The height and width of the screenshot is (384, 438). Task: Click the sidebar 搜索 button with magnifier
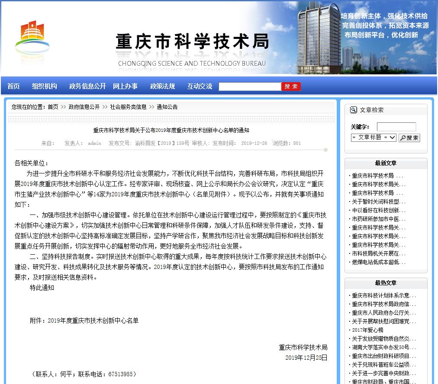[409, 138]
